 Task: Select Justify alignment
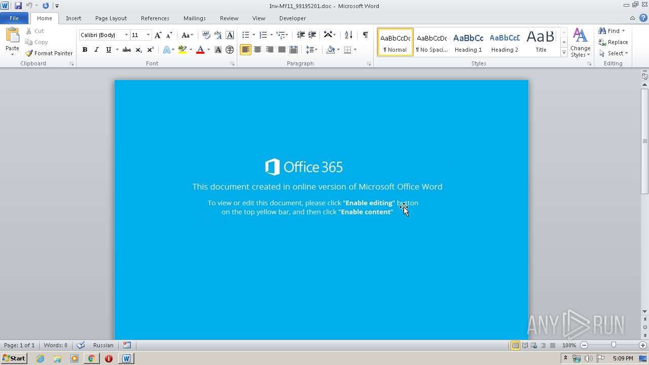pos(281,50)
